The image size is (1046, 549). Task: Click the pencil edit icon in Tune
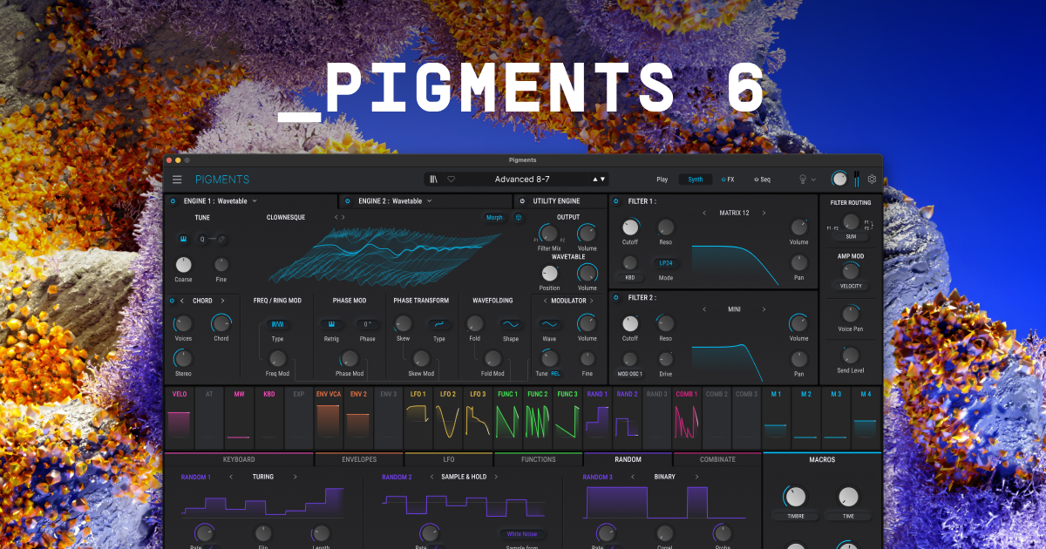point(222,239)
